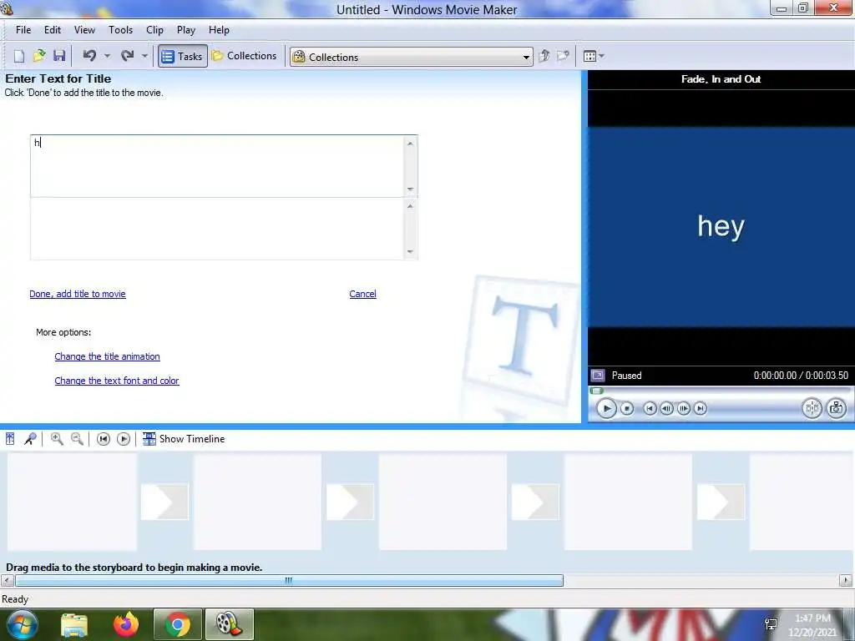Viewport: 855px width, 641px height.
Task: Open a project using the folder icon
Action: (x=39, y=56)
